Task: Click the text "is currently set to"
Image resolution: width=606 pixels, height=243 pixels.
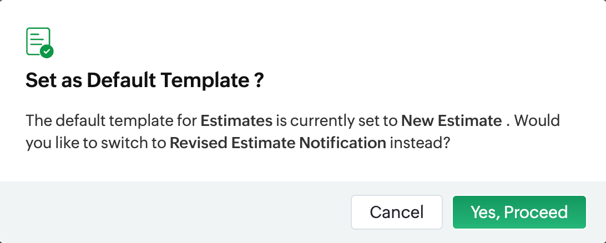Action: [337, 120]
